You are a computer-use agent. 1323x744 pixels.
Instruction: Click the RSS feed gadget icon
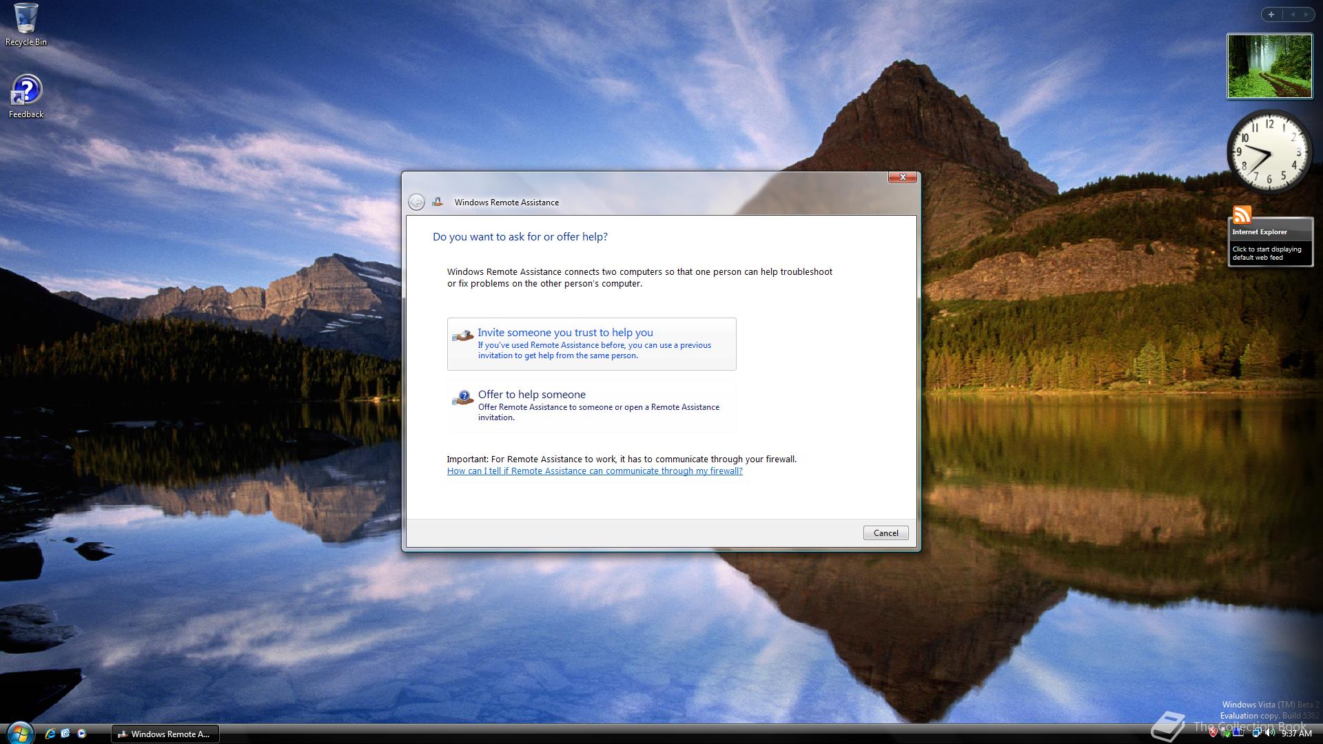(1242, 215)
